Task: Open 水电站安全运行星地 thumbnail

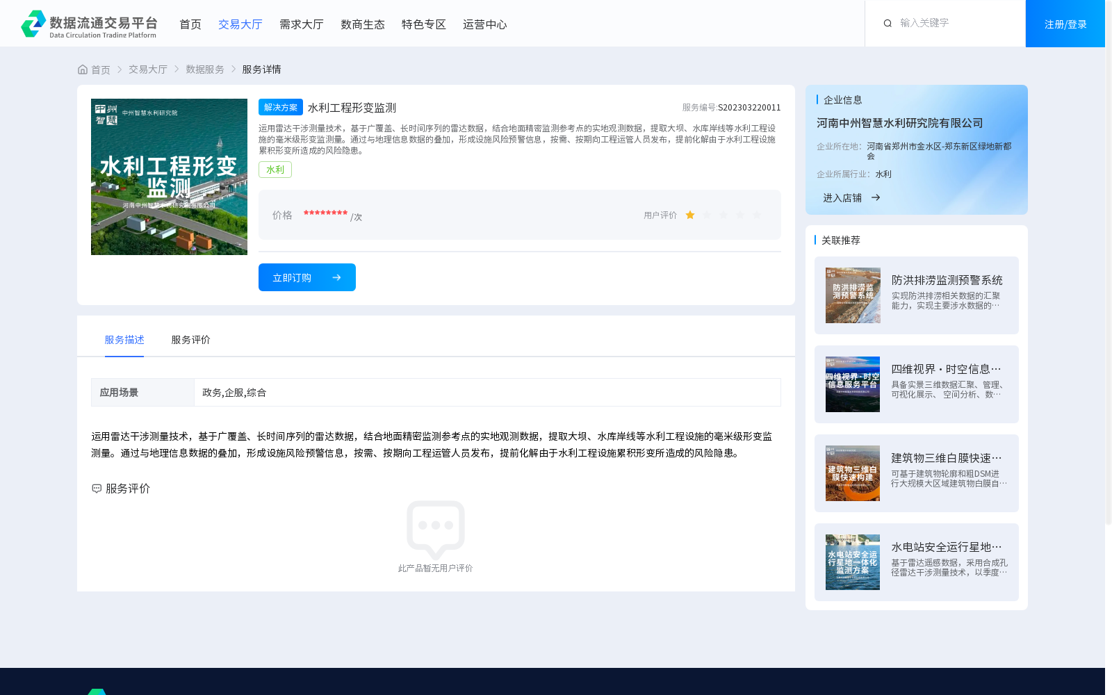Action: pos(853,562)
